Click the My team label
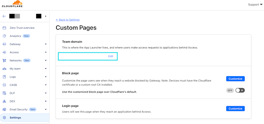264x124 pixels. (15, 69)
